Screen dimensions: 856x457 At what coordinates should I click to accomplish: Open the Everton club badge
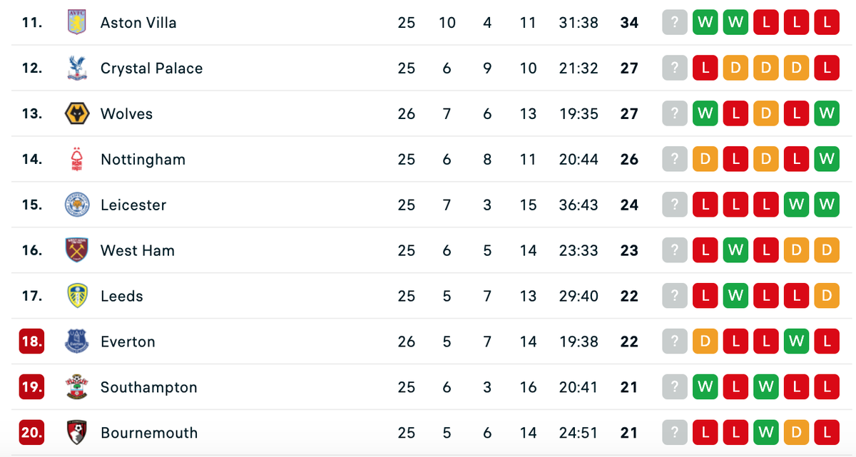76,342
